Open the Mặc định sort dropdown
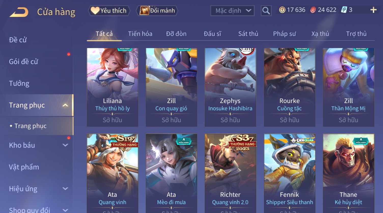Viewport: 383px width, 213px height. 232,11
